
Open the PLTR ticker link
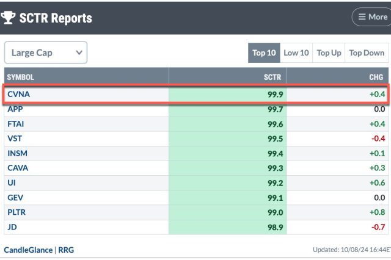click(x=16, y=212)
